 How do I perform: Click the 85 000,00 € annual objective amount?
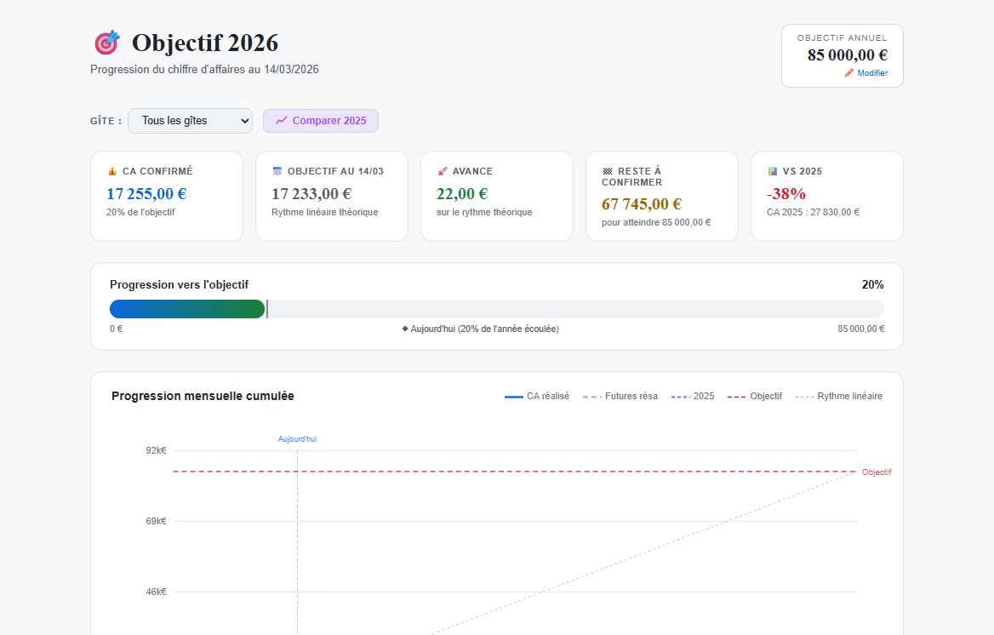(x=847, y=55)
